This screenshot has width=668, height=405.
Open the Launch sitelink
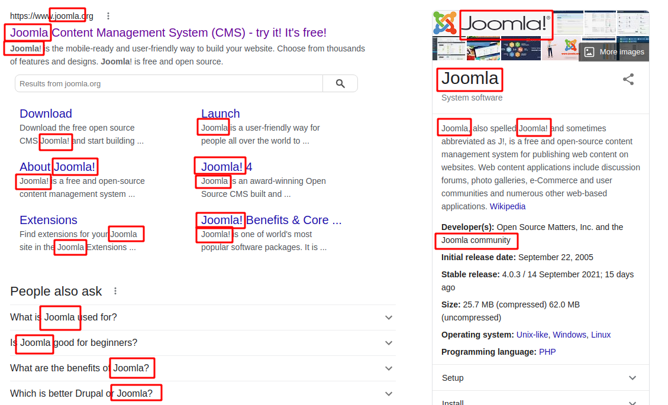220,114
